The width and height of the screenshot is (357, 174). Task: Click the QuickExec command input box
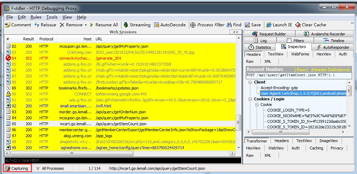[x=123, y=161]
